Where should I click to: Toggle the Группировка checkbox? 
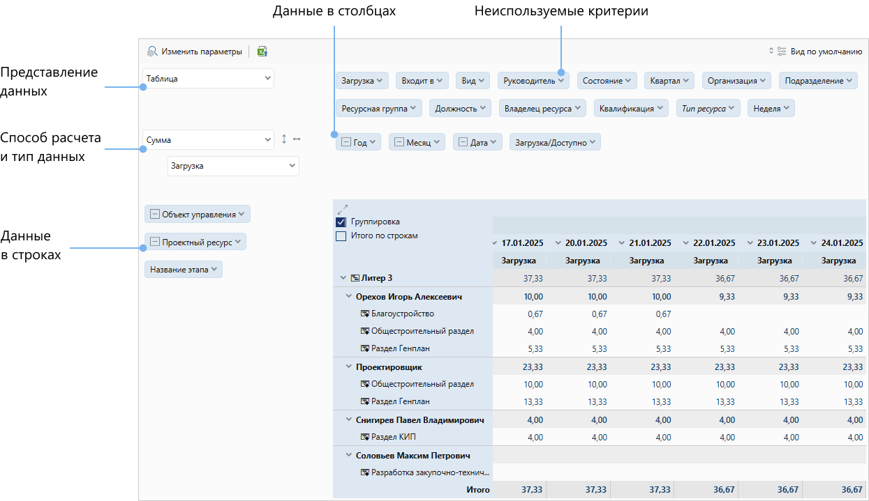click(x=341, y=222)
